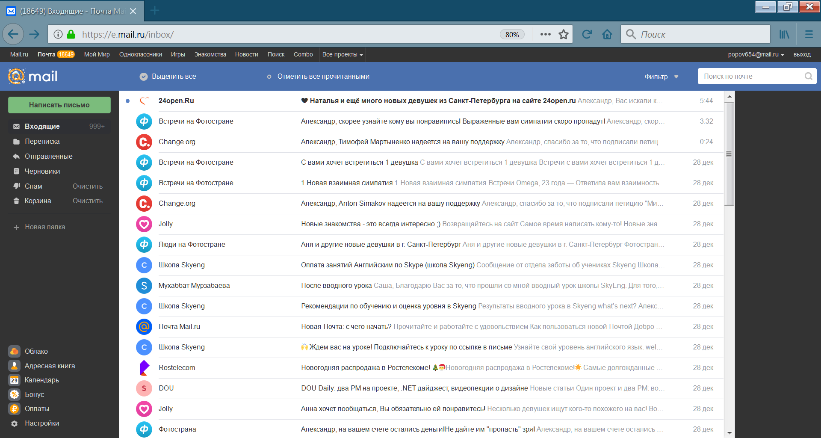Expand the Фильтр dropdown
The width and height of the screenshot is (821, 438).
(662, 77)
